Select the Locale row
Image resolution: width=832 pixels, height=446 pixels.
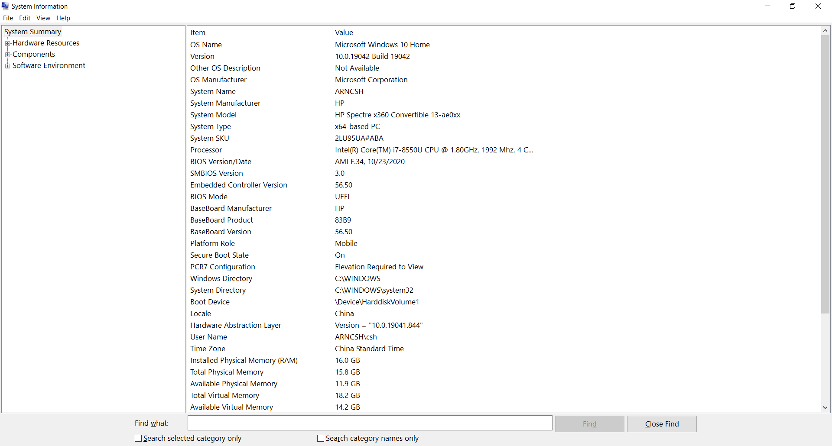[x=363, y=313]
